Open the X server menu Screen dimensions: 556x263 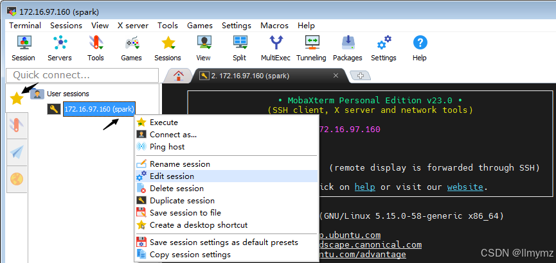[133, 26]
